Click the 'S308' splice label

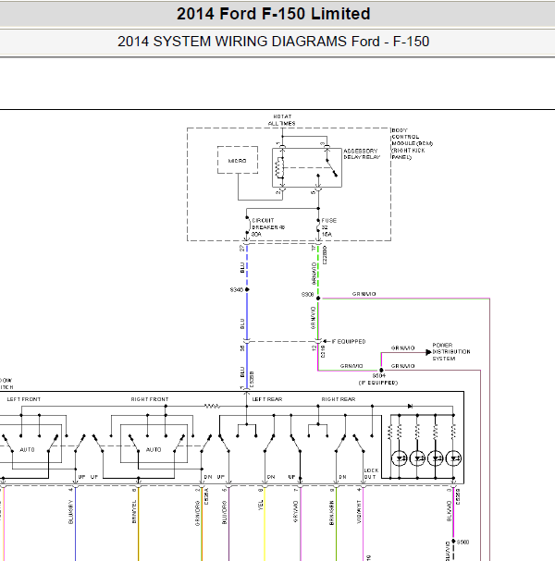point(308,295)
